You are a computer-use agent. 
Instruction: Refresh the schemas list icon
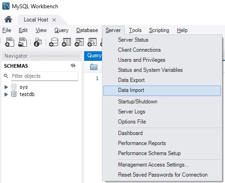coord(73,65)
